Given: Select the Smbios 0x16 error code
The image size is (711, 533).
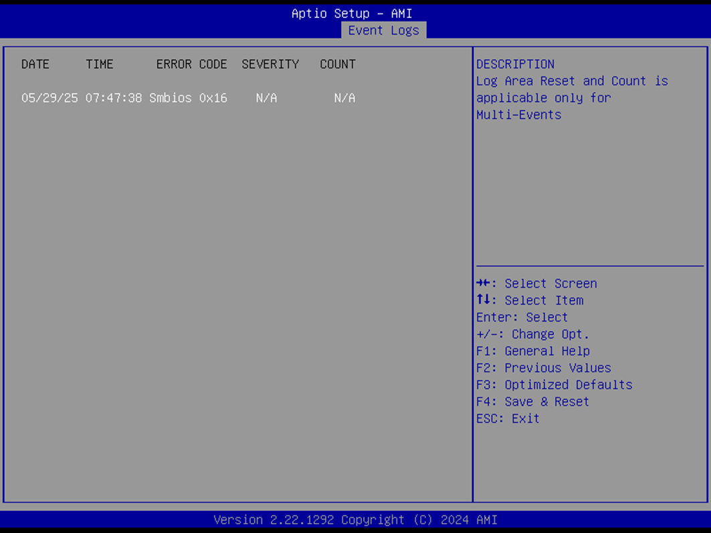Looking at the screenshot, I should tap(188, 98).
